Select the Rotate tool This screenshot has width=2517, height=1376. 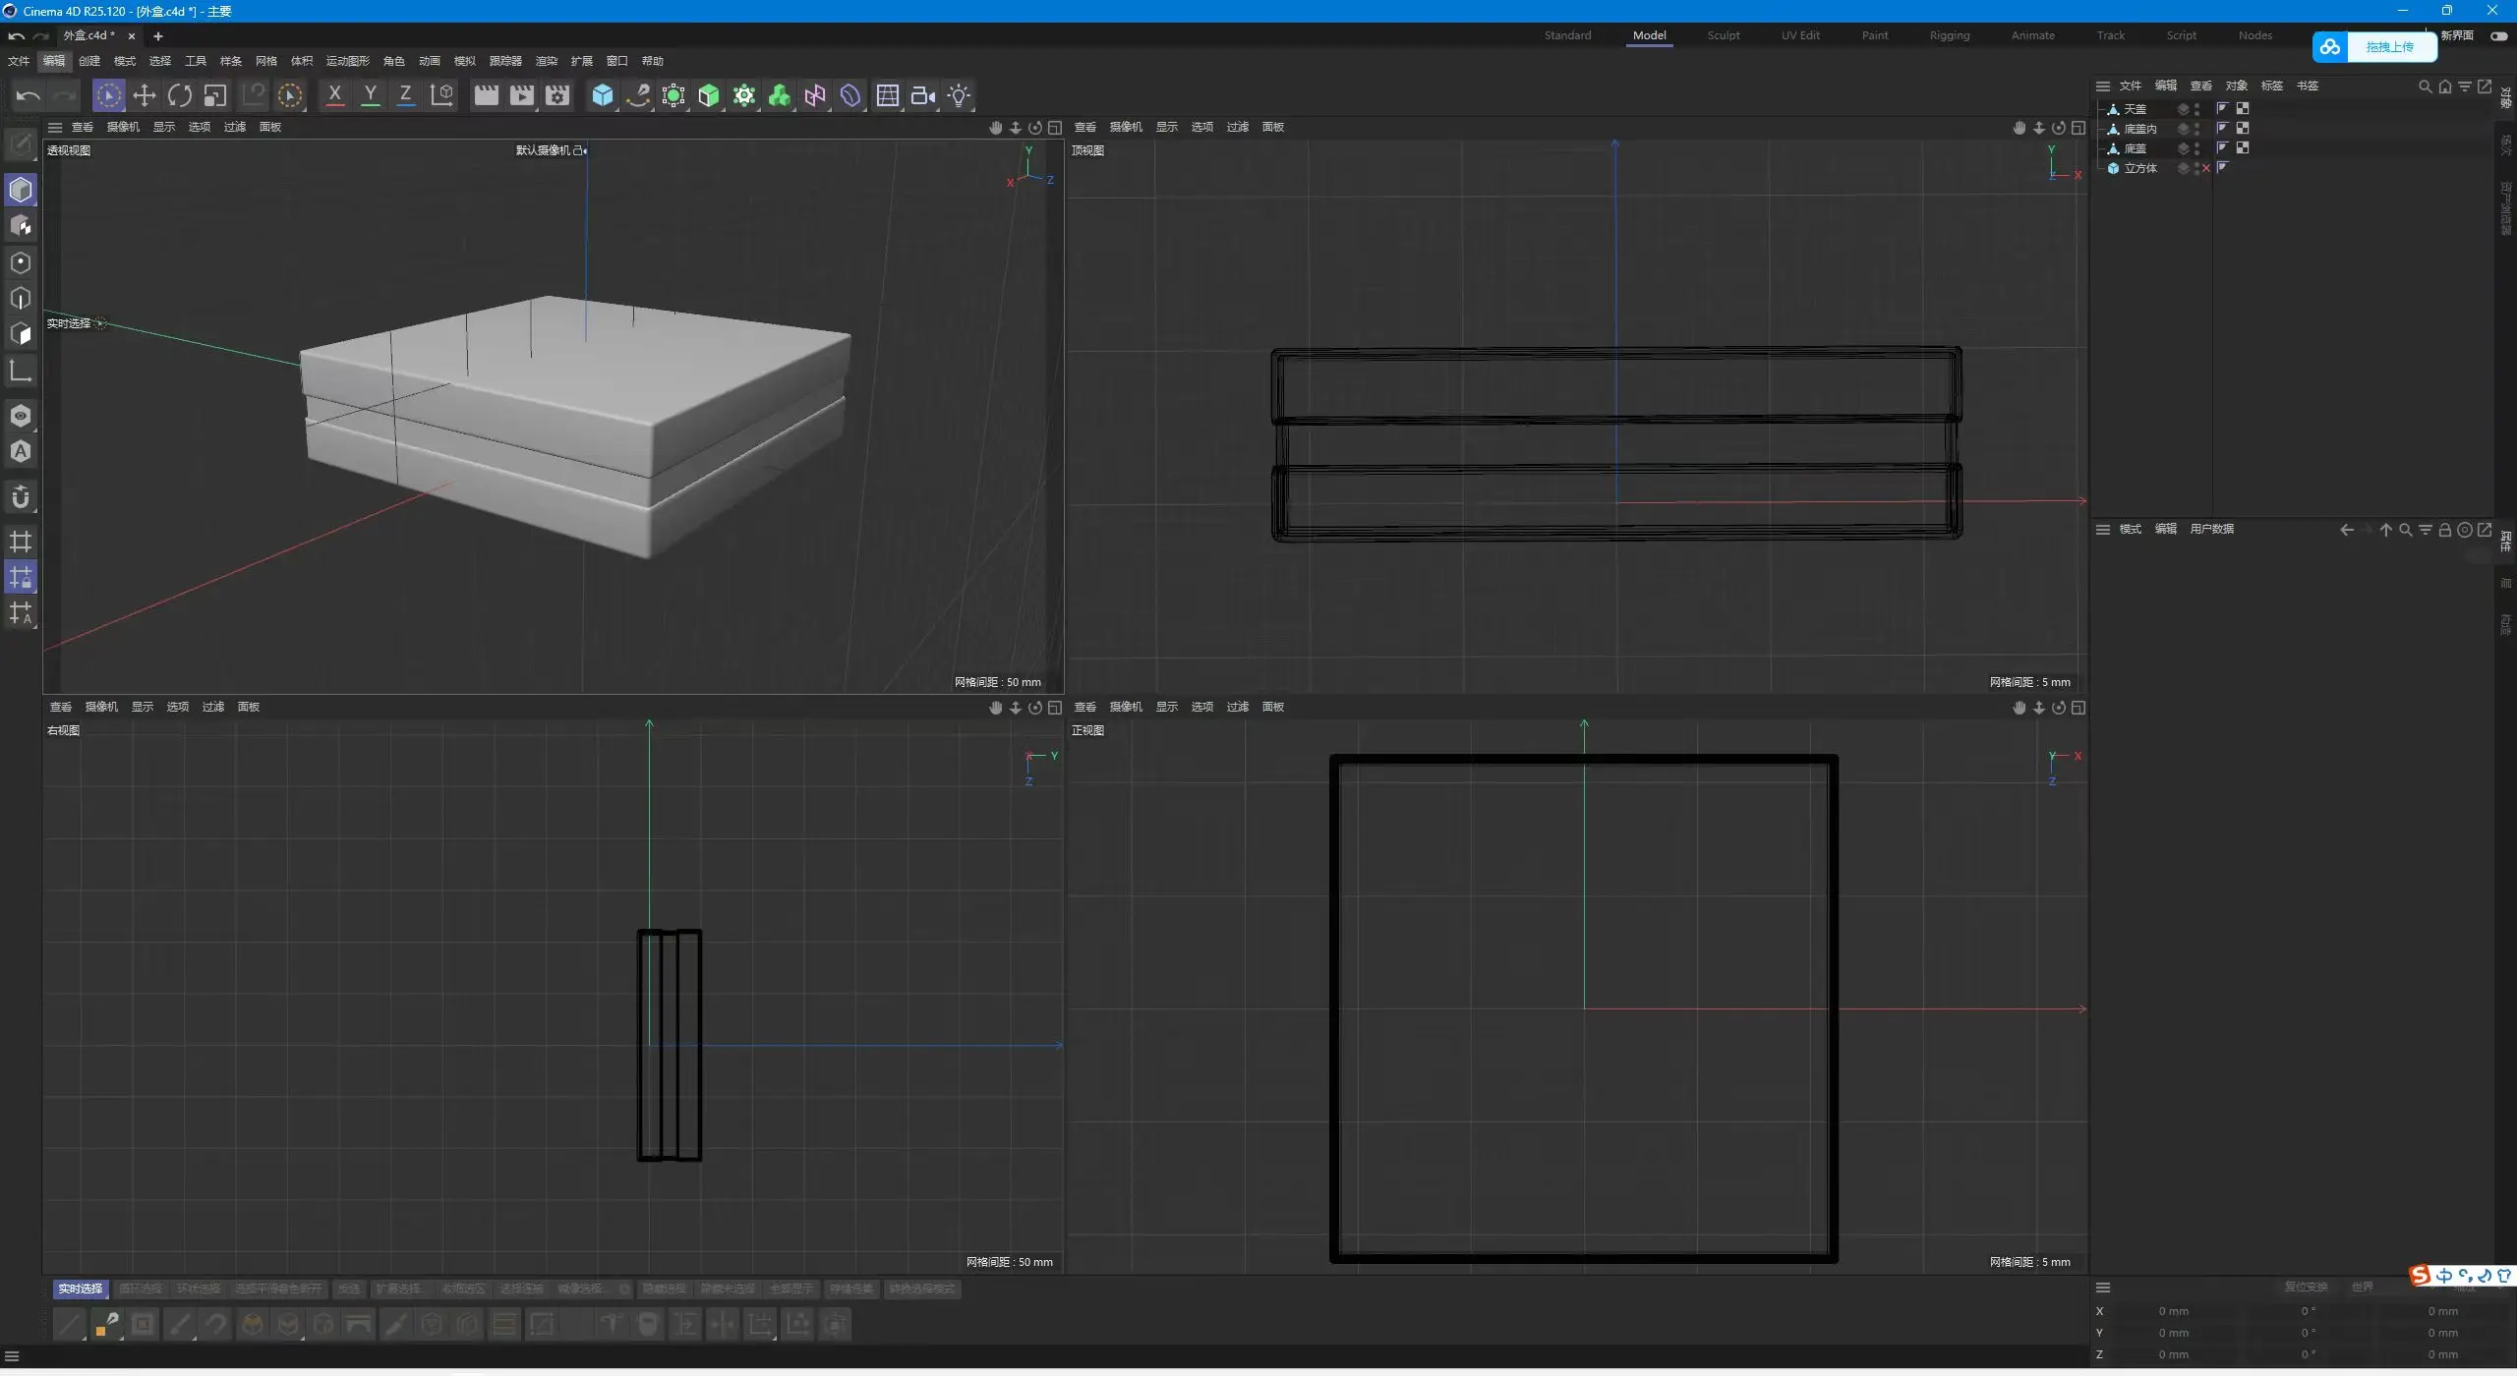(180, 95)
